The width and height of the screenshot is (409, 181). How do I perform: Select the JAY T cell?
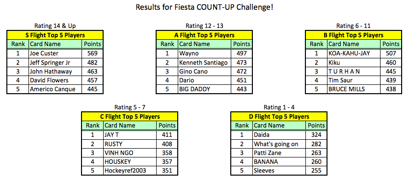coord(130,135)
